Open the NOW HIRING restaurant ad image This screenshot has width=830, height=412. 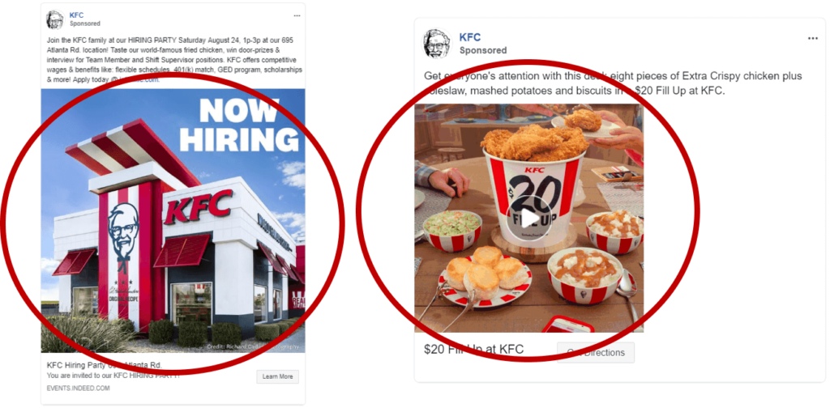(173, 220)
